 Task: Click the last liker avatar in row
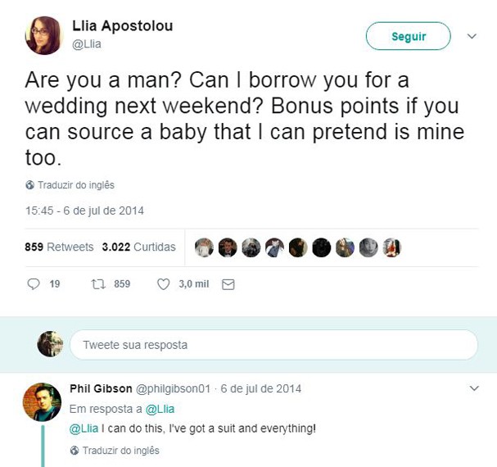coord(391,247)
